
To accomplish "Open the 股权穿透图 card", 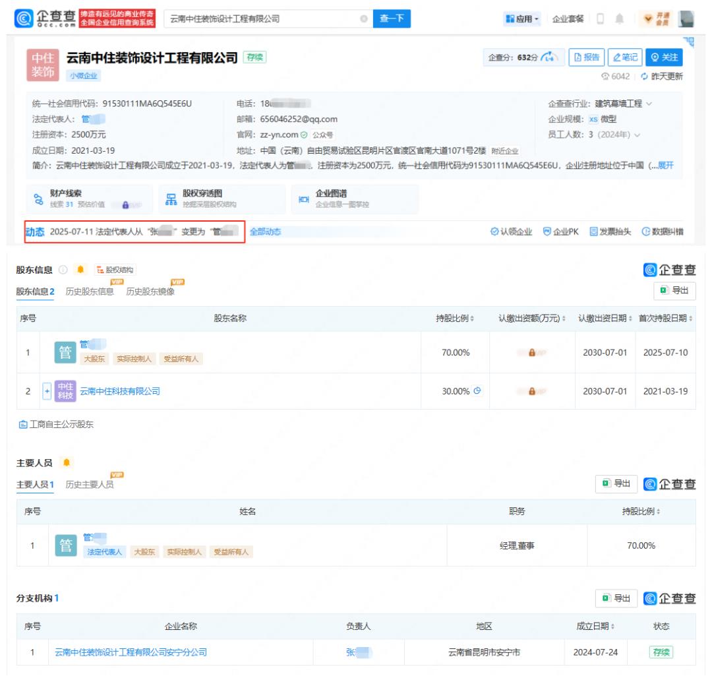I will tap(222, 199).
